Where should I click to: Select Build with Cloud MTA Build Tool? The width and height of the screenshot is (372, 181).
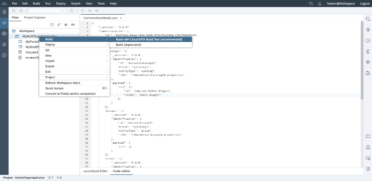click(151, 39)
